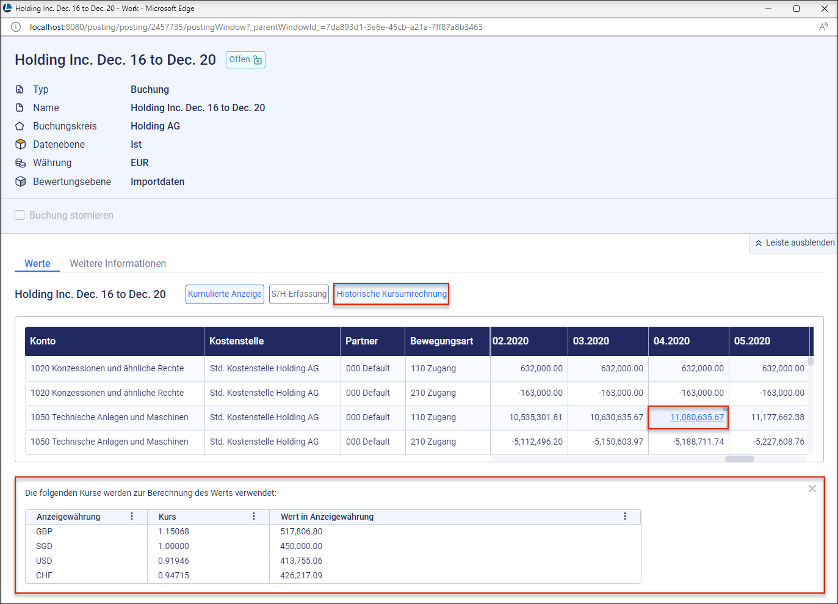Select the CHF currency row
838x604 pixels.
pyautogui.click(x=333, y=575)
